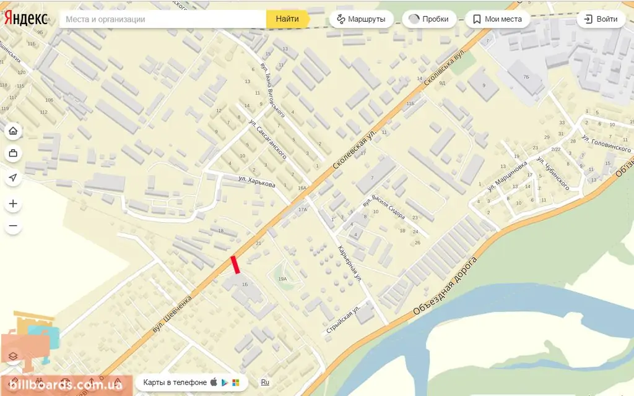
Task: Click the Места и организации search field
Action: pos(163,19)
